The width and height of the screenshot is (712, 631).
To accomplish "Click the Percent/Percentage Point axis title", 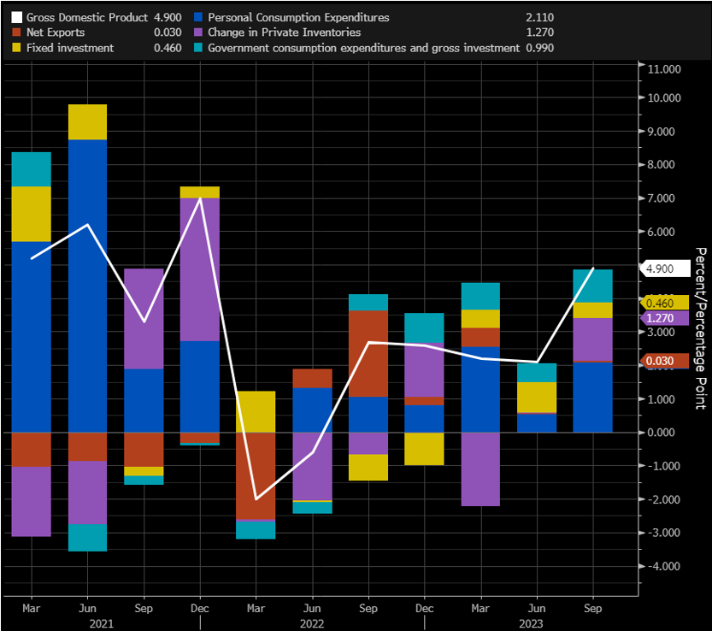I will click(701, 328).
